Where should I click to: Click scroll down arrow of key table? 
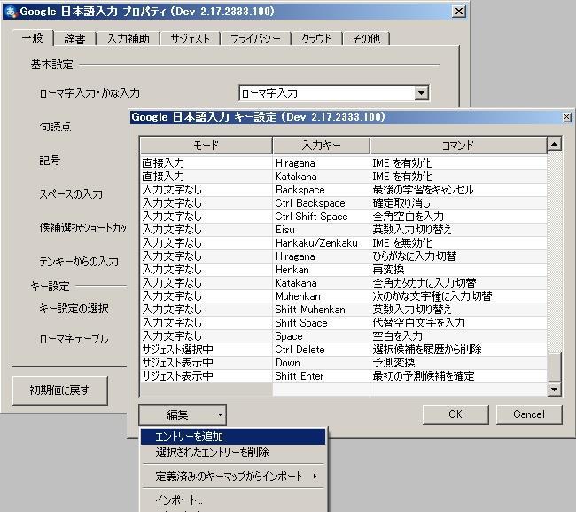[555, 390]
